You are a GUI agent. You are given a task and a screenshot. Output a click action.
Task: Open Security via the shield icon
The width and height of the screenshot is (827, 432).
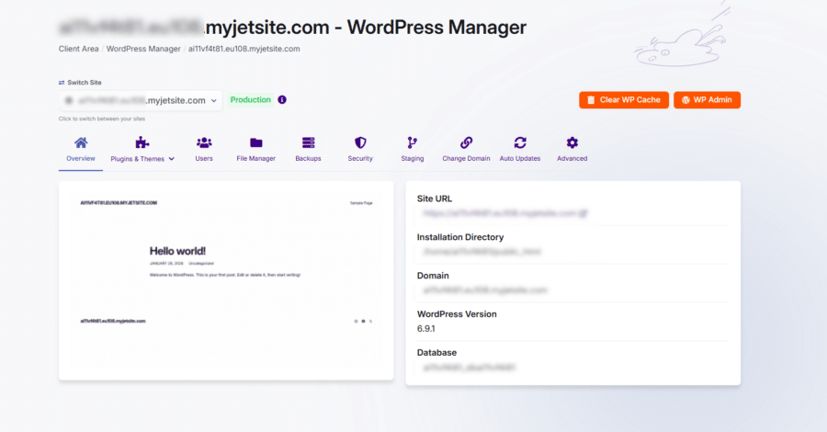[360, 142]
